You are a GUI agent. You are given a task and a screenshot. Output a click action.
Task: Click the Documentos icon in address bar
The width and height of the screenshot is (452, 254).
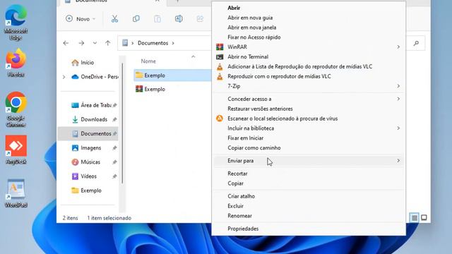pos(125,43)
